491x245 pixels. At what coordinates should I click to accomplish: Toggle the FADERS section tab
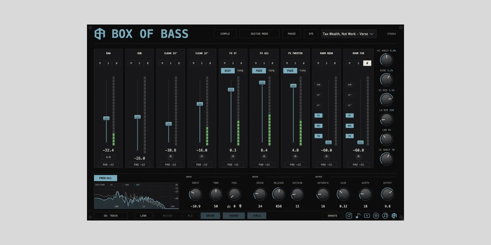(x=234, y=216)
